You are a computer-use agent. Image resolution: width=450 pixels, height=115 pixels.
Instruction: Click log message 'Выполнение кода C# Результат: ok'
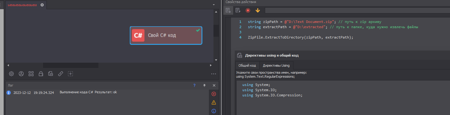(88, 92)
